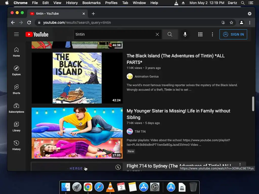Open the View menu
Viewport: 259px width, 194px height.
[x=57, y=3]
